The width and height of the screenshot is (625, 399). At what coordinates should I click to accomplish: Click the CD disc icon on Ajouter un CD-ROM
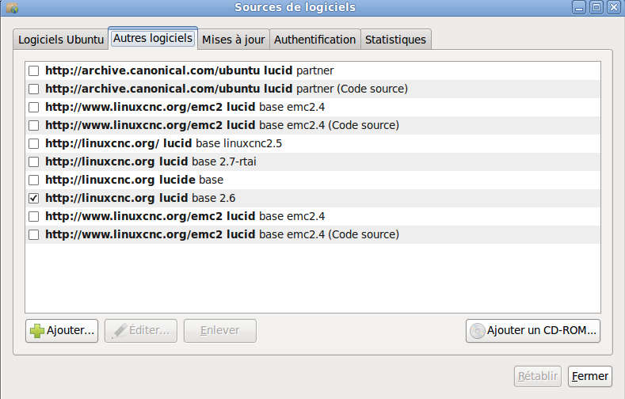tap(477, 331)
